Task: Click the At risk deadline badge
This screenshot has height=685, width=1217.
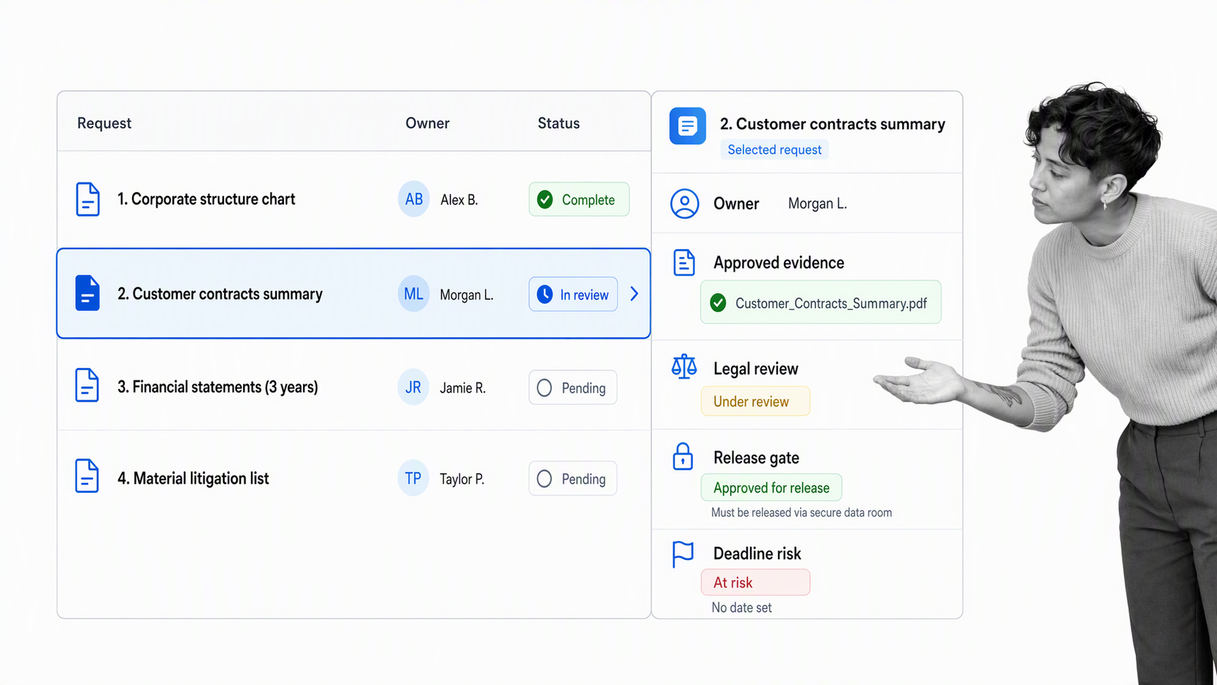Action: [x=755, y=582]
